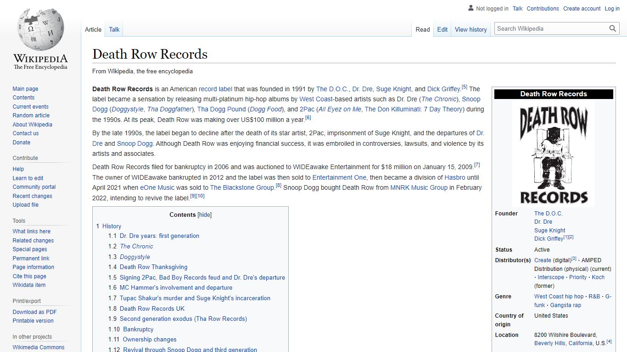Open MNRK Music Group link
627x352 pixels.
click(419, 187)
